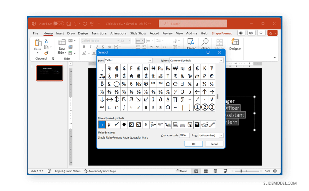Open the Shape Format tab
309x191 pixels.
[222, 33]
